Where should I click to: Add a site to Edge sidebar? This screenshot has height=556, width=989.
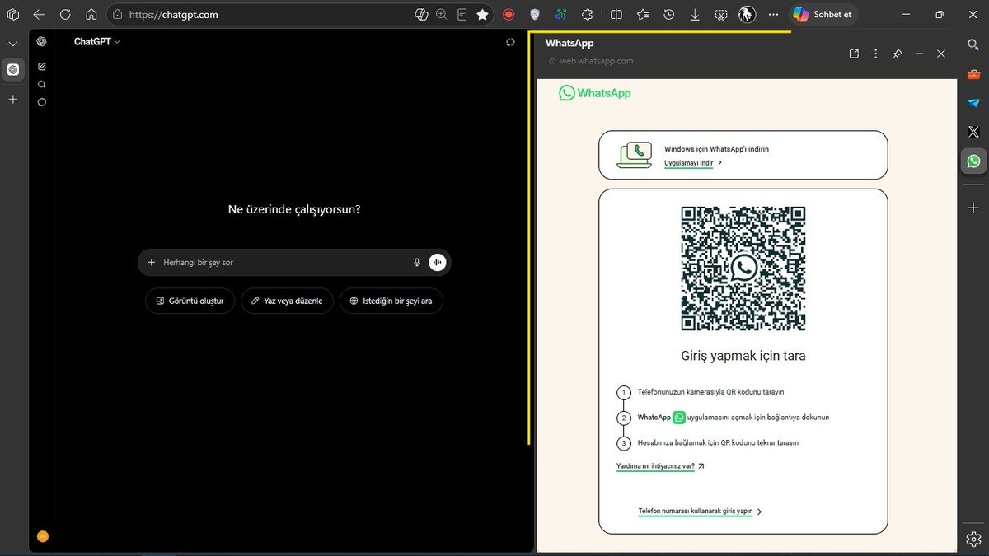click(x=973, y=208)
